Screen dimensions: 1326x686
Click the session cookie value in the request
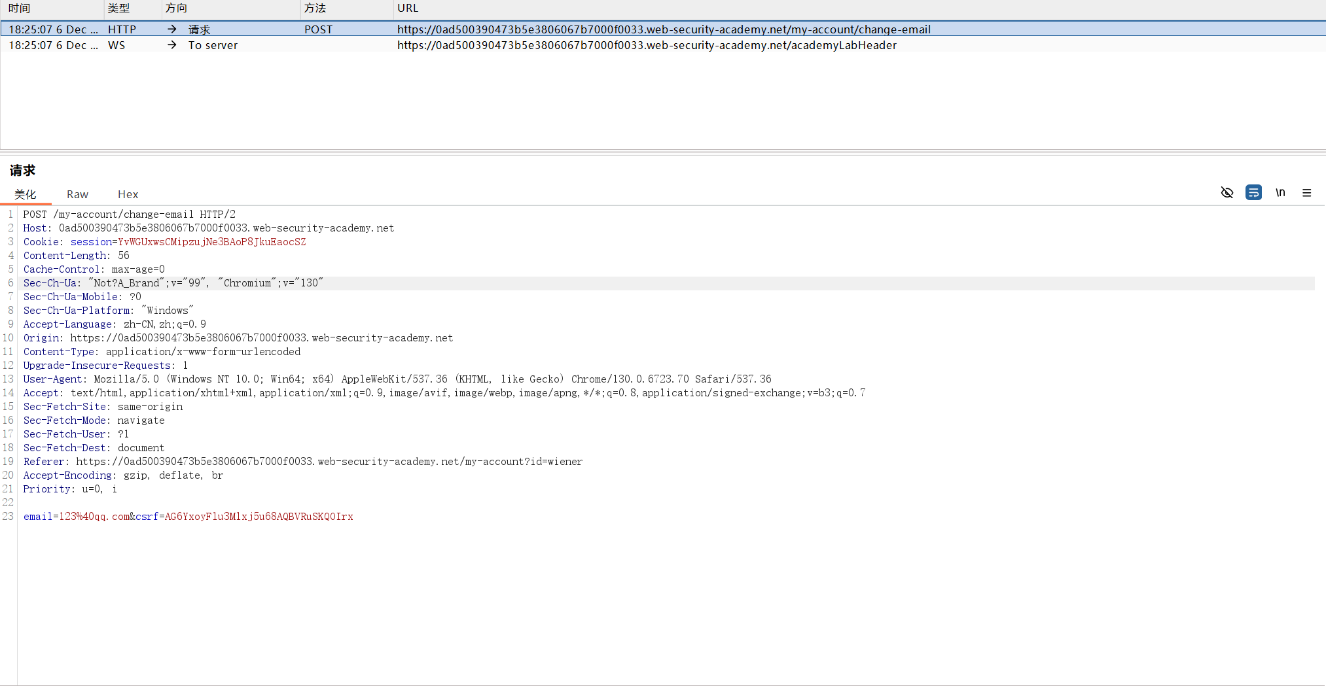coord(211,242)
